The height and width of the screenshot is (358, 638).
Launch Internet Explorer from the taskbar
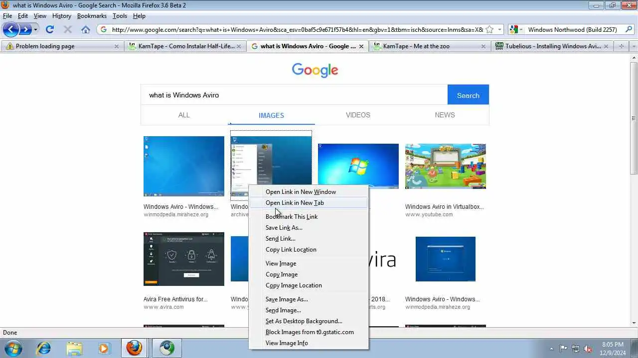(44, 348)
